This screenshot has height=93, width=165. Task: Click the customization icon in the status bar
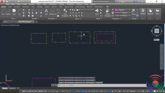pyautogui.click(x=164, y=91)
